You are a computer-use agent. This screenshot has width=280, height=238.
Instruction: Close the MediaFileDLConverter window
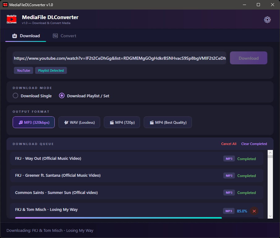pos(273,5)
